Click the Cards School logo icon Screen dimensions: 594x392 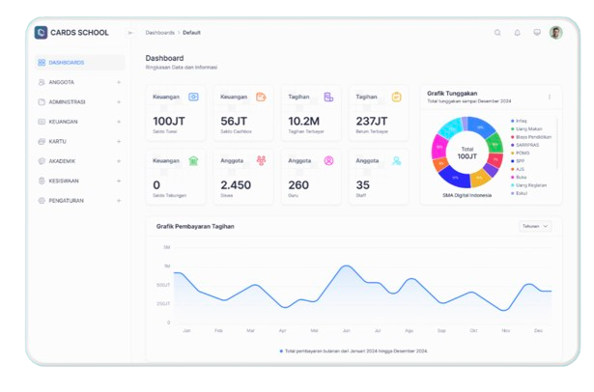click(x=41, y=33)
